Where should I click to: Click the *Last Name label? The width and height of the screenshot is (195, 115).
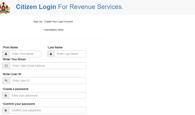coord(55,47)
